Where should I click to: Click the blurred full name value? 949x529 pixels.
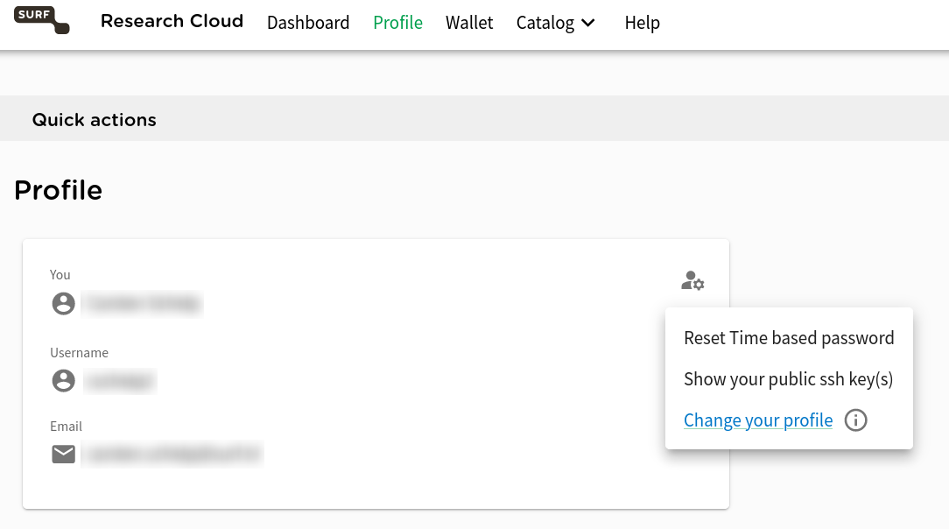pyautogui.click(x=142, y=303)
